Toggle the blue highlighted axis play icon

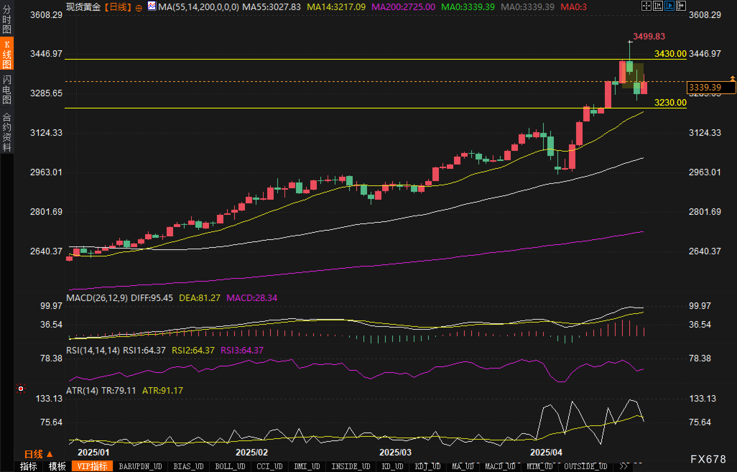click(x=669, y=6)
